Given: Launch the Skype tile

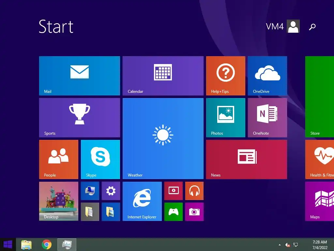Looking at the screenshot, I should pos(100,159).
